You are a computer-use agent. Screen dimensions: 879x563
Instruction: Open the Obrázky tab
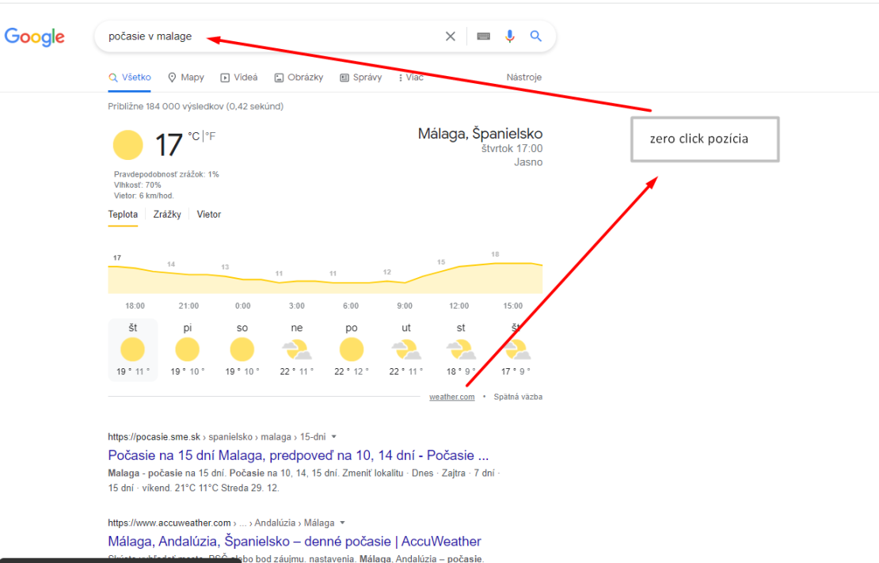299,78
